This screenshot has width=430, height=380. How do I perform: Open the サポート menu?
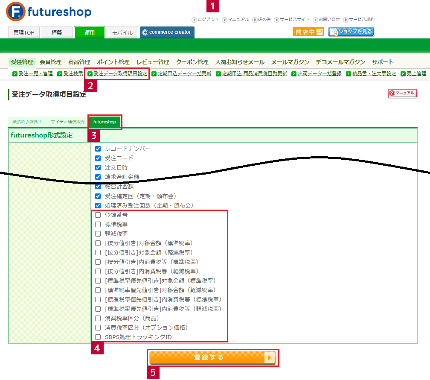pos(383,62)
